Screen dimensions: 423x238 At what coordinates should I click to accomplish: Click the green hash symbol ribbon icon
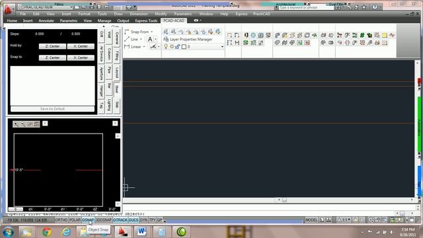pyautogui.click(x=362, y=35)
